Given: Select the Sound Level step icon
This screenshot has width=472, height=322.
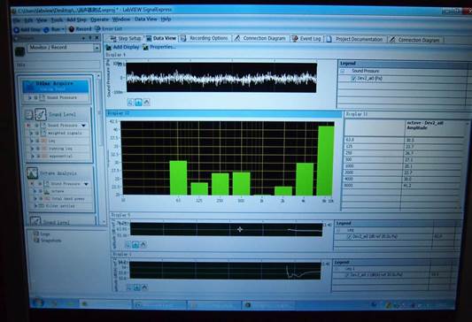Looking at the screenshot, I should (x=41, y=114).
